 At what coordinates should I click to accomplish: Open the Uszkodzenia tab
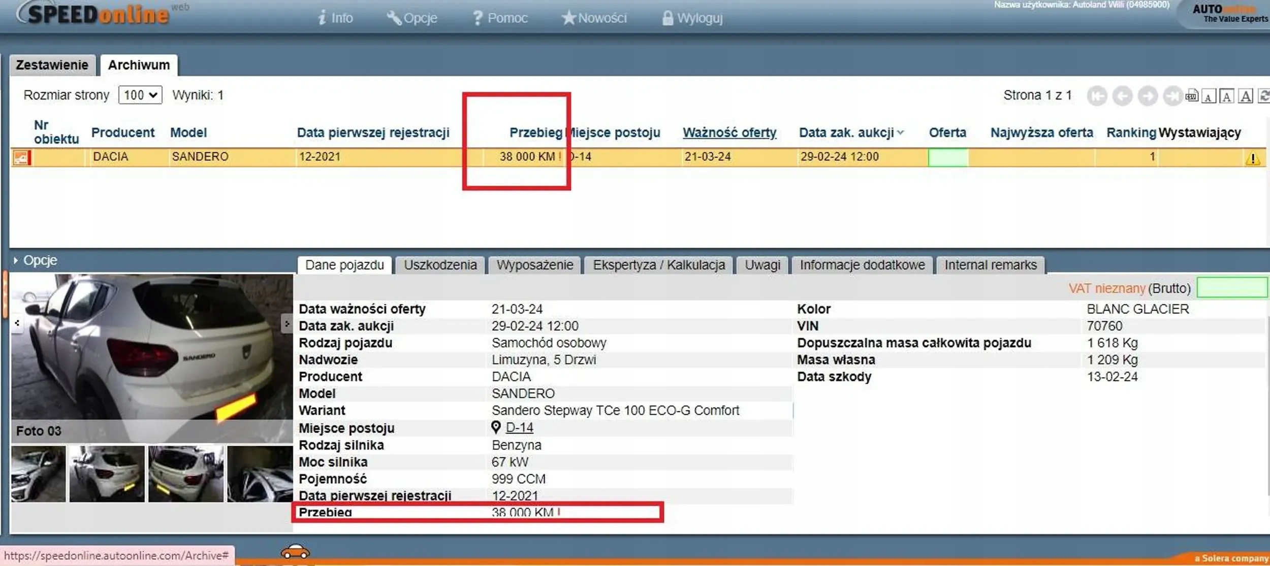(440, 265)
